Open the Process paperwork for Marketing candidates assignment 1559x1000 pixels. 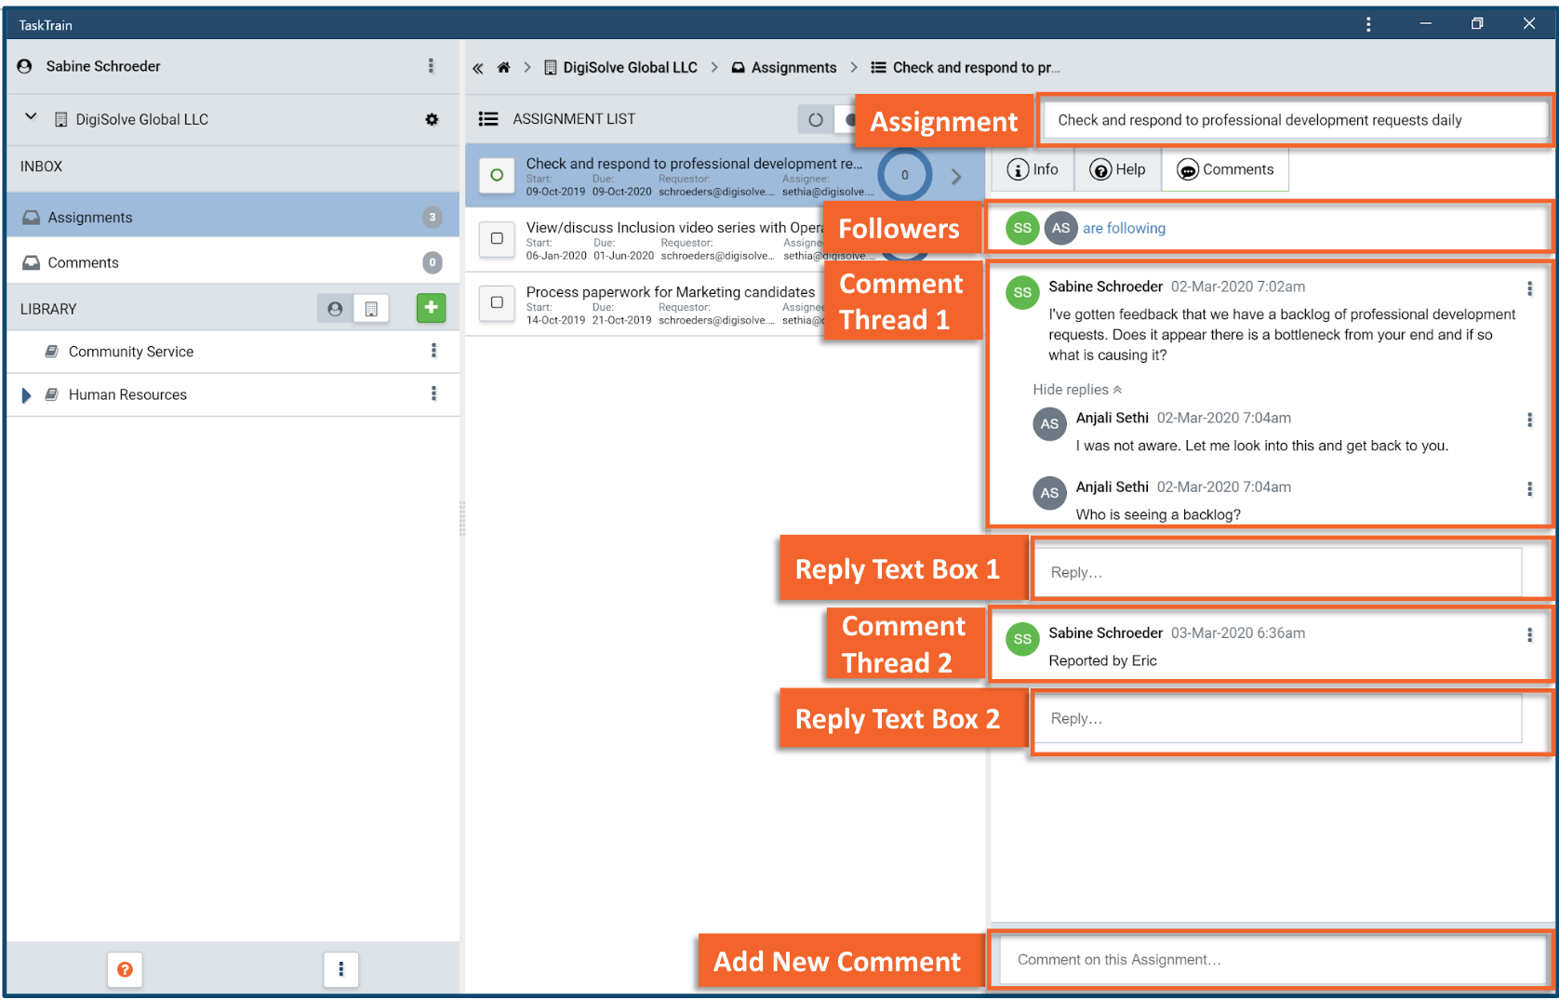click(671, 292)
